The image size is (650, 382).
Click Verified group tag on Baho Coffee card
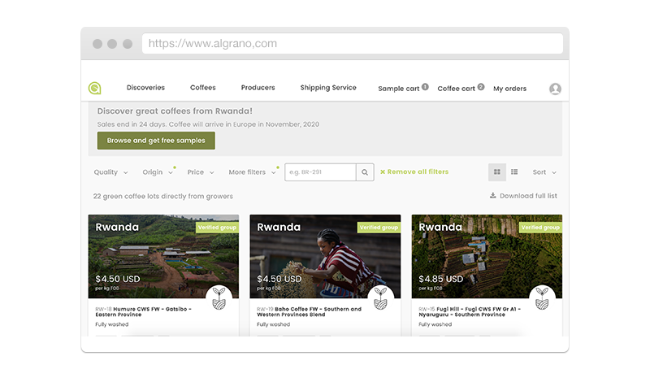tap(379, 228)
